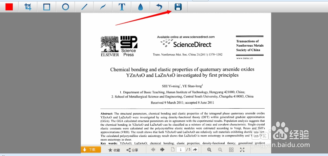Open thumbnail grid view icon
328x156 pixels.
click(x=231, y=150)
